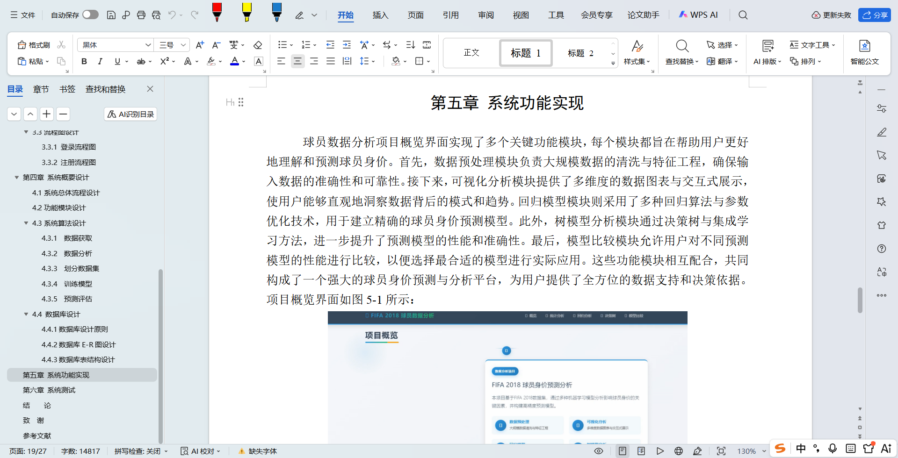
Task: Click the AI识别目录 button
Action: click(x=130, y=114)
